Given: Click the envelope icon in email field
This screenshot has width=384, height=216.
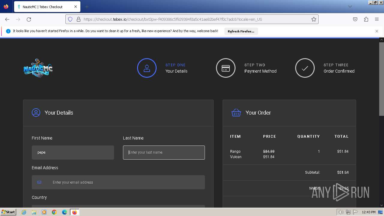Looking at the screenshot, I should coord(39,182).
